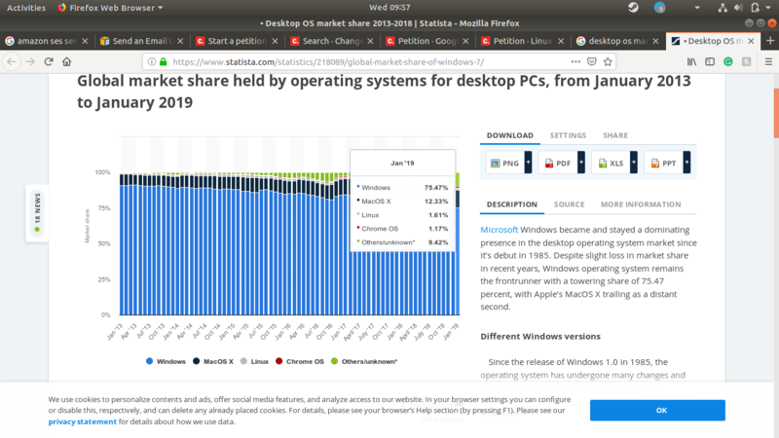Screen dimensions: 779x438
Task: Click the green padlock security icon
Action: [x=163, y=62]
